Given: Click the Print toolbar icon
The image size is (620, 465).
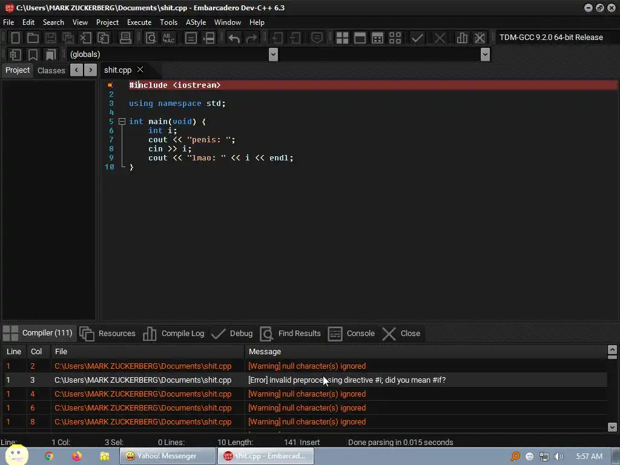Looking at the screenshot, I should [125, 38].
